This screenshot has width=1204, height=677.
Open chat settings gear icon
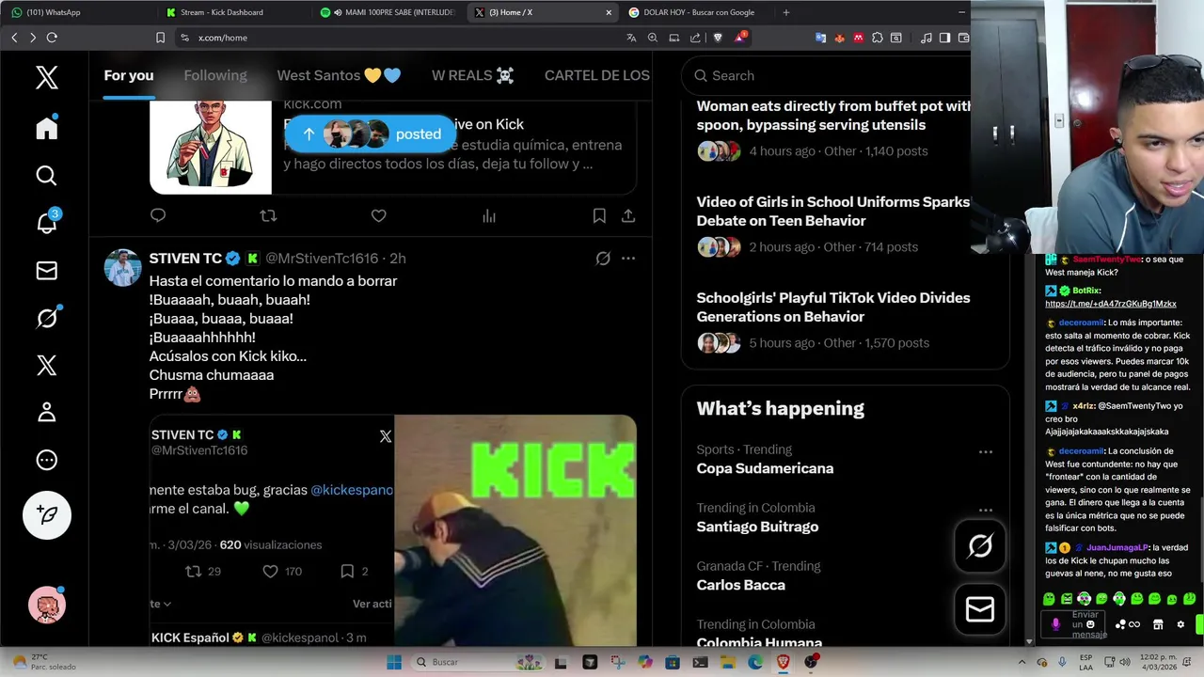click(1180, 624)
